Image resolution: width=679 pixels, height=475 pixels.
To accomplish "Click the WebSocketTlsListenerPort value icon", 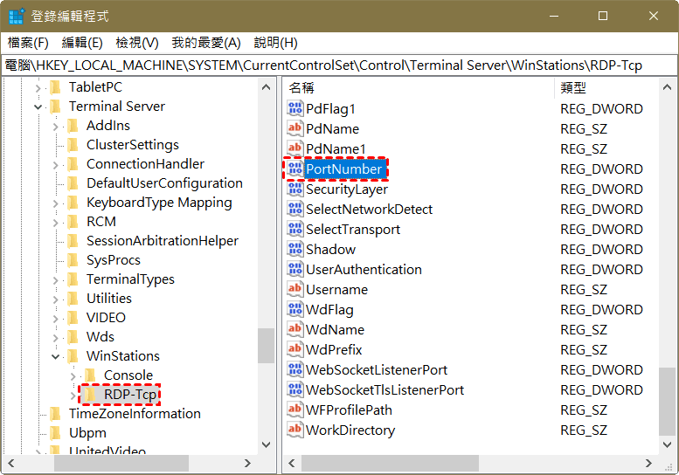I will click(x=294, y=389).
